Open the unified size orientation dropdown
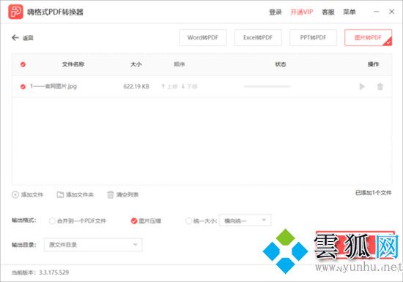This screenshot has height=282, width=403. (245, 220)
